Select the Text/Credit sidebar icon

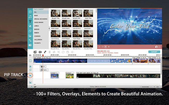30,21
